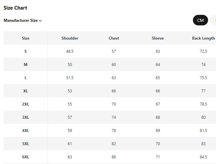The height and width of the screenshot is (164, 216).
Task: Expand the Manufacturer Size dropdown
Action: (x=23, y=20)
